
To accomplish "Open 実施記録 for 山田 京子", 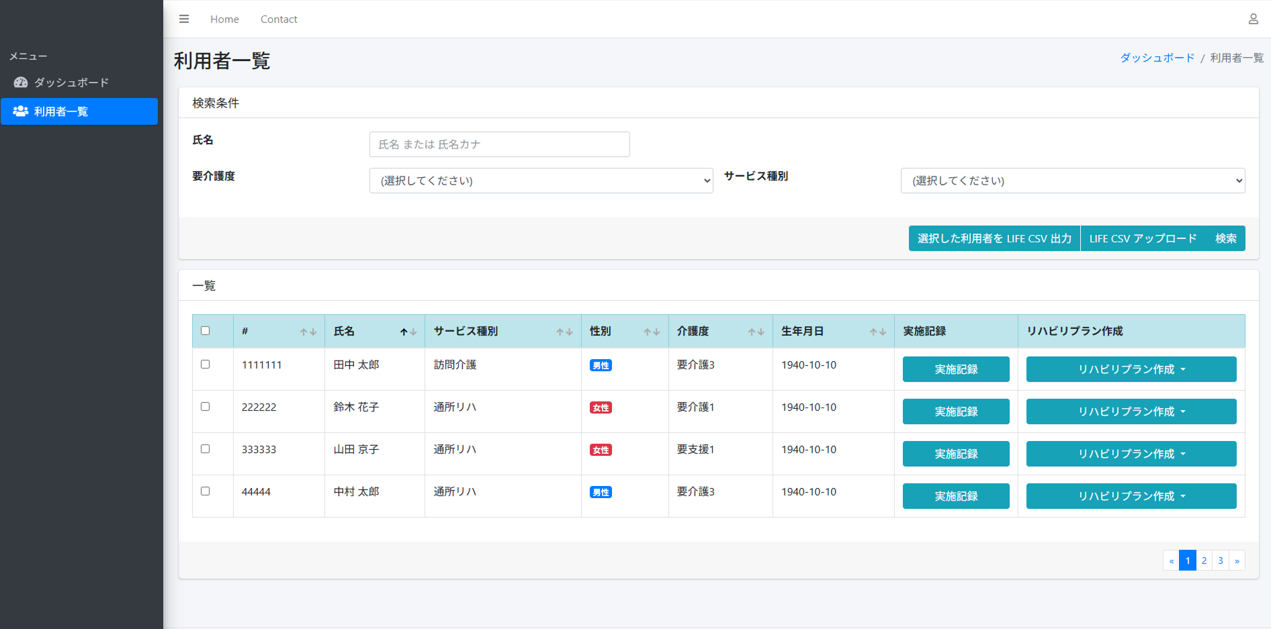I will click(x=956, y=454).
